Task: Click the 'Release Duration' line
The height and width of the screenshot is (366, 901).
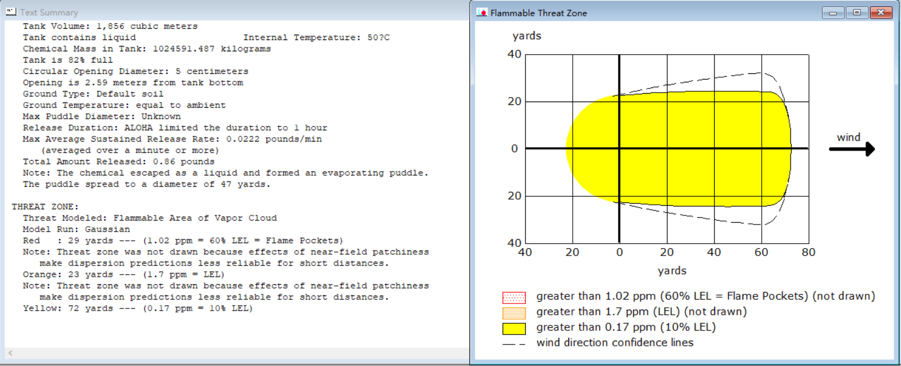Action: click(x=175, y=127)
